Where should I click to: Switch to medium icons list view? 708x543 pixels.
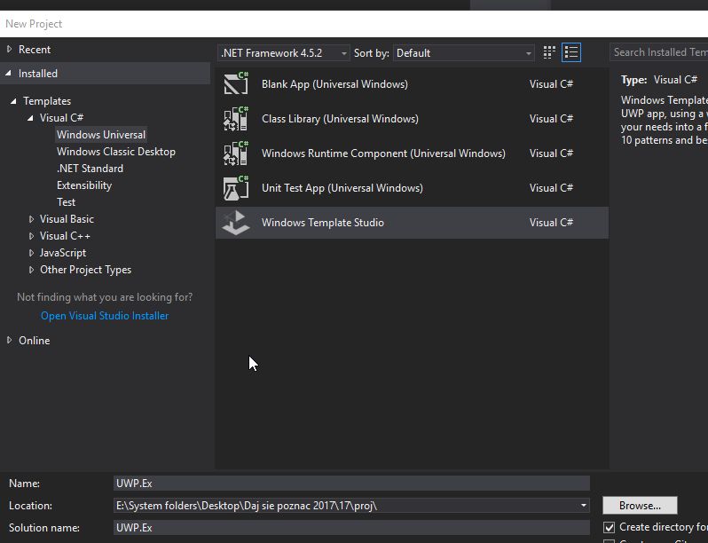click(x=571, y=53)
